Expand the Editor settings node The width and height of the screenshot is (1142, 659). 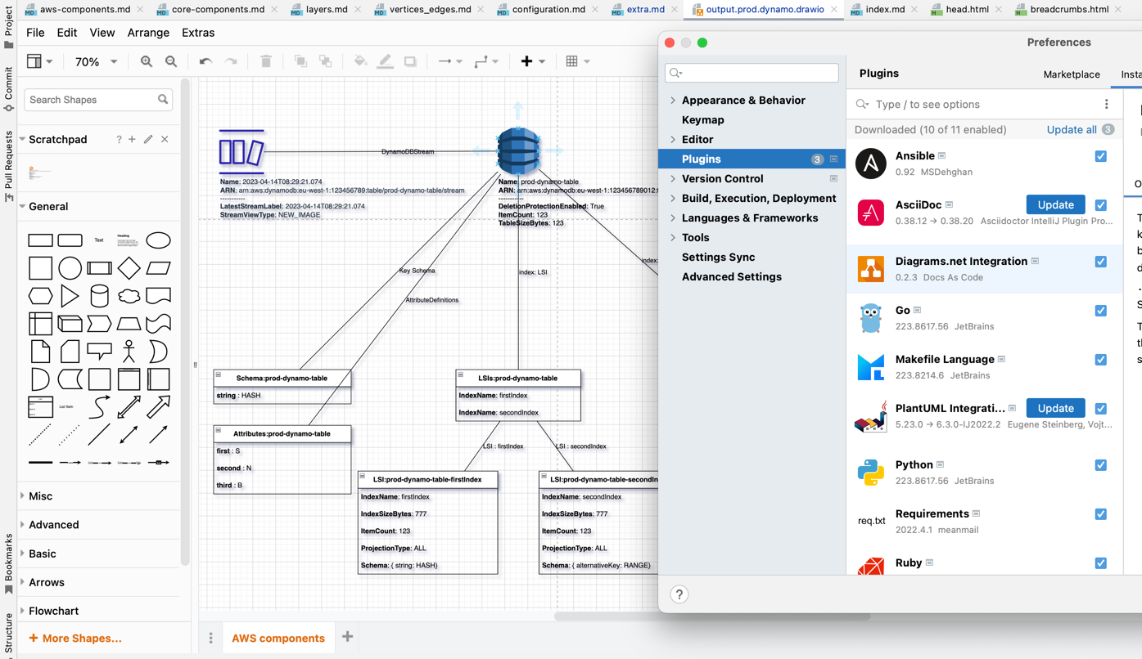(673, 140)
